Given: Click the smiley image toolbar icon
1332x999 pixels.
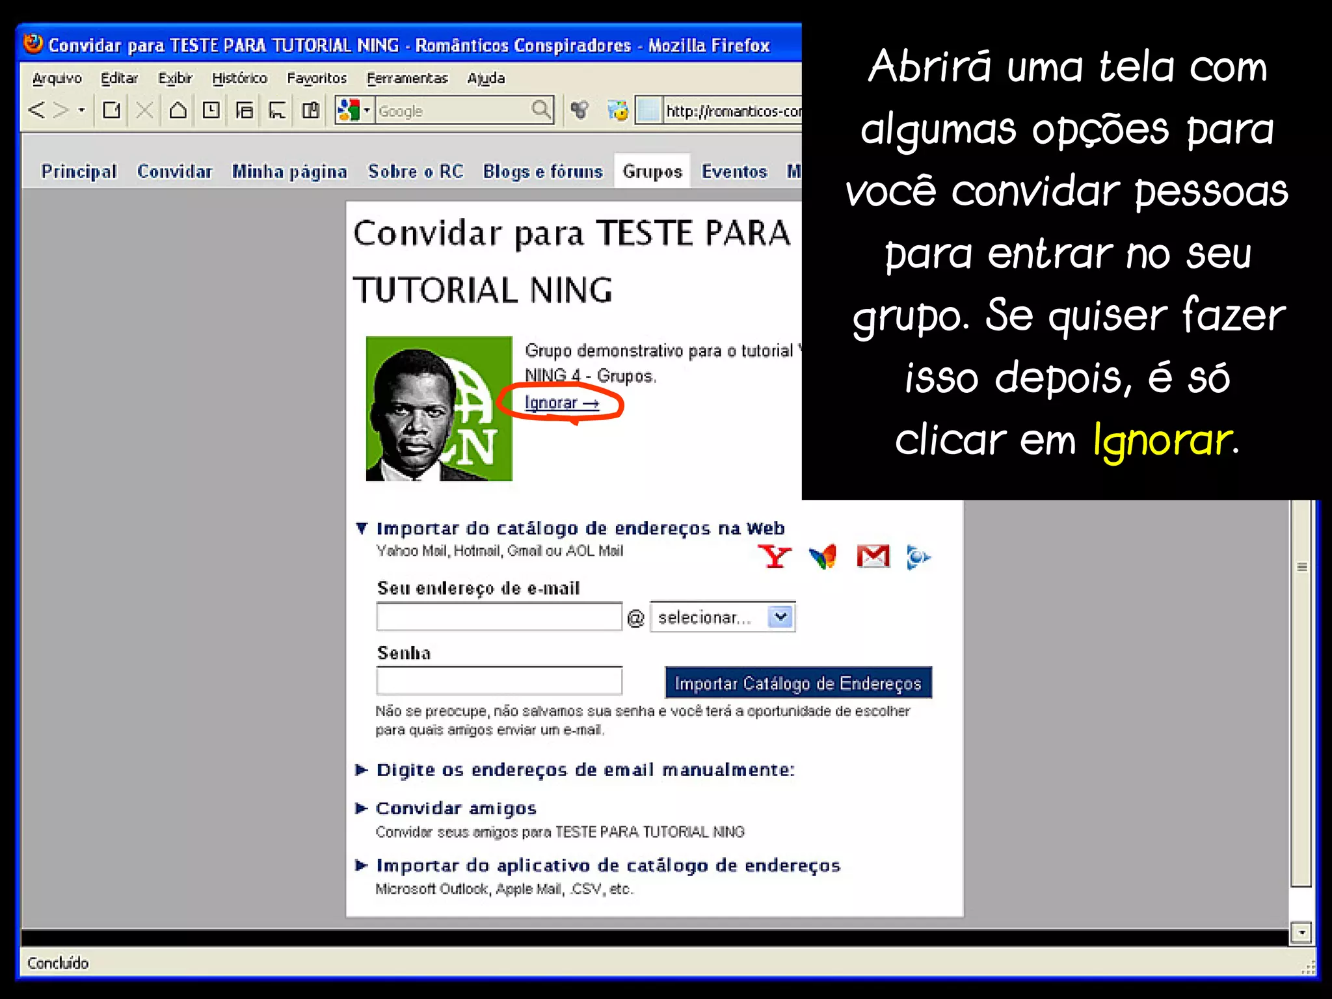Looking at the screenshot, I should point(618,110).
